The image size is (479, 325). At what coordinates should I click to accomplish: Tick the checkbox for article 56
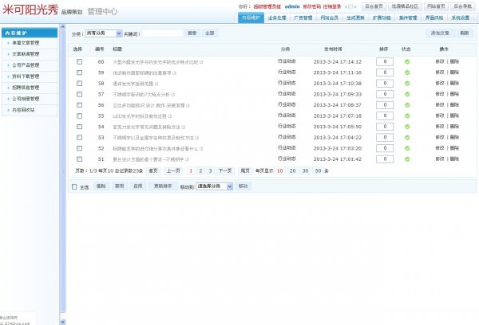[x=79, y=105]
